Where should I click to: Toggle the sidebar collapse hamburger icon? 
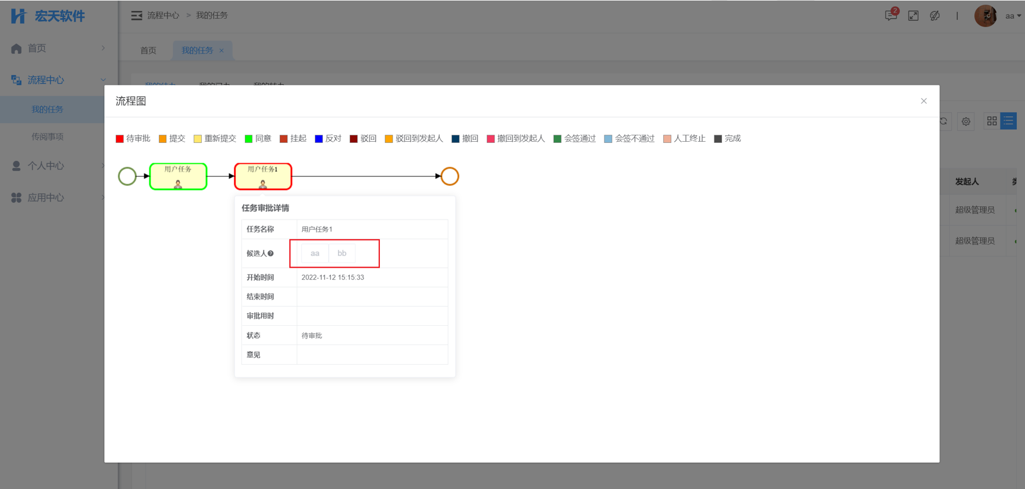(137, 16)
